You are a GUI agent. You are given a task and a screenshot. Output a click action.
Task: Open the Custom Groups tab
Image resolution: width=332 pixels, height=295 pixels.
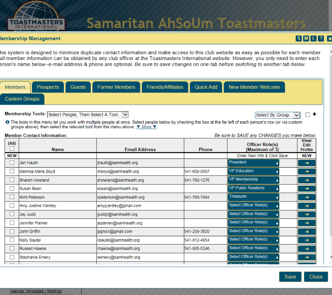click(x=22, y=99)
